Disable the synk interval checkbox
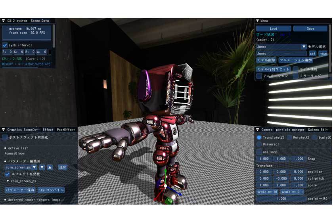Screen dimensions: 333x222 coord(5,45)
